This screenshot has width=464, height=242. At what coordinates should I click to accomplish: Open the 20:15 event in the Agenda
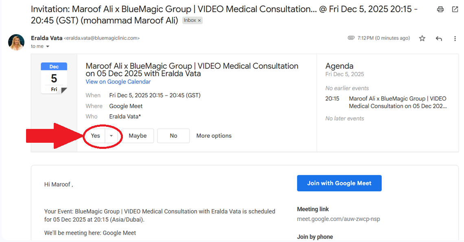click(x=397, y=102)
